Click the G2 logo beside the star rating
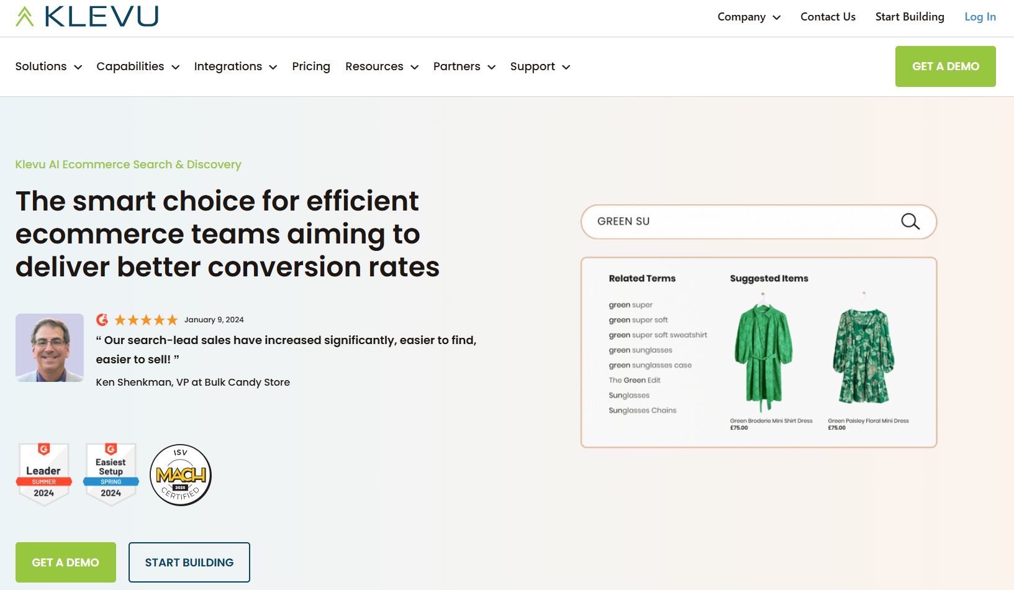 point(102,320)
